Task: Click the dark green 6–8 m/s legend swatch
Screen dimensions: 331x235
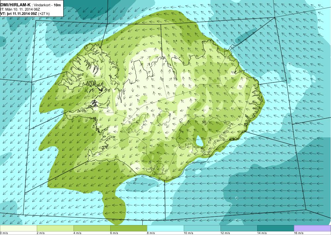Action: [x=129, y=228]
